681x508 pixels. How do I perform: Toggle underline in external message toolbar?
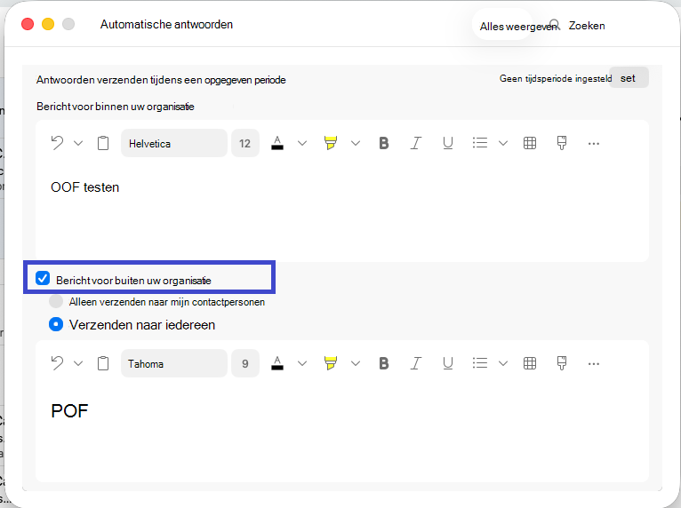coord(448,363)
